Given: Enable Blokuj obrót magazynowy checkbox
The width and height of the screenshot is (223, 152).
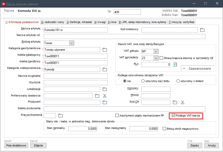Looking at the screenshot, I should (x=164, y=129).
